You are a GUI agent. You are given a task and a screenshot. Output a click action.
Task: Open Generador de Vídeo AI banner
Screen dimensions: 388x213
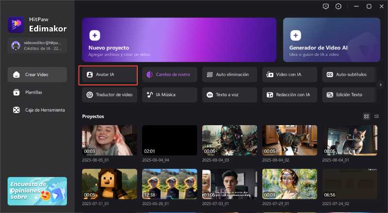tap(331, 40)
